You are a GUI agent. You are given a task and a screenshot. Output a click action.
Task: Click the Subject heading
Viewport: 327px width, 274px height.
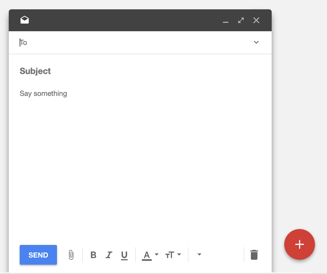coord(35,71)
